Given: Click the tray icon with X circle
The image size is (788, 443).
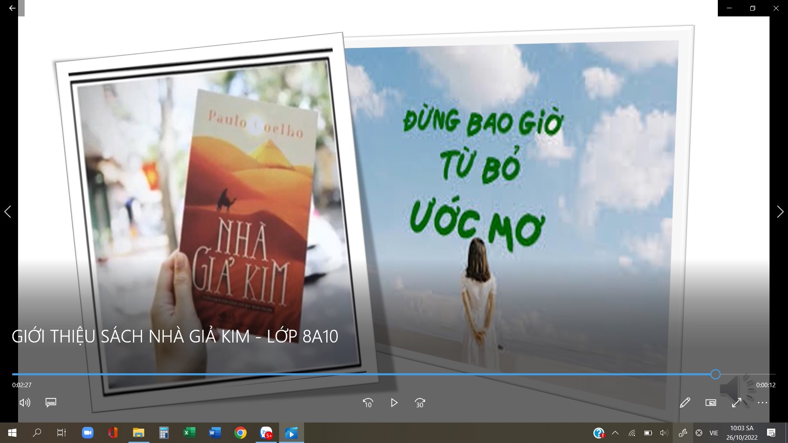Looking at the screenshot, I should click(x=699, y=433).
